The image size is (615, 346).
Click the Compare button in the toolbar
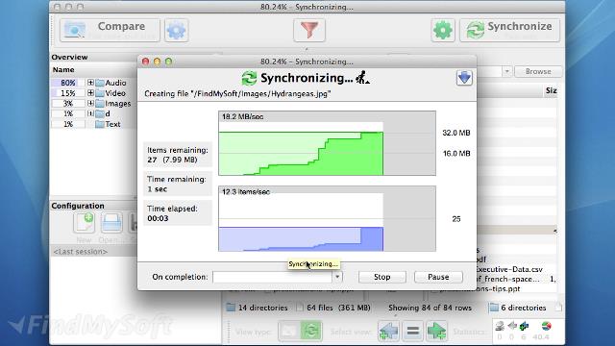(x=110, y=30)
